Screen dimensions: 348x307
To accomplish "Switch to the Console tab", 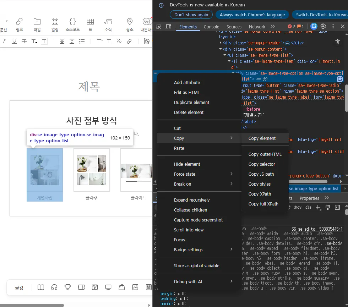I will click(x=211, y=27).
